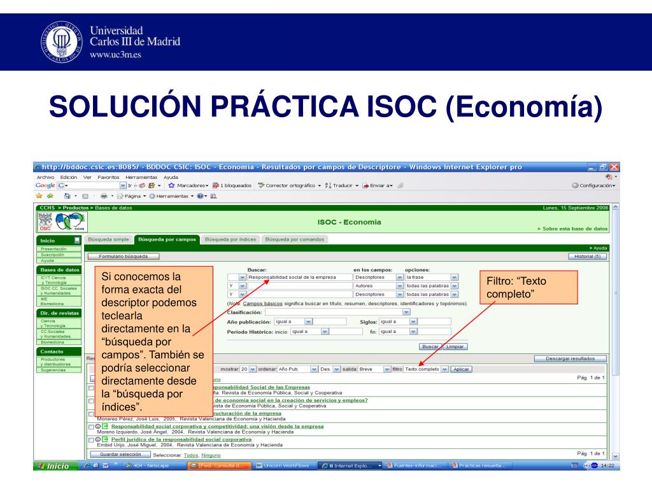This screenshot has width=652, height=489.
Task: Open Unicorn WorkFlows taskbar button
Action: (284, 465)
